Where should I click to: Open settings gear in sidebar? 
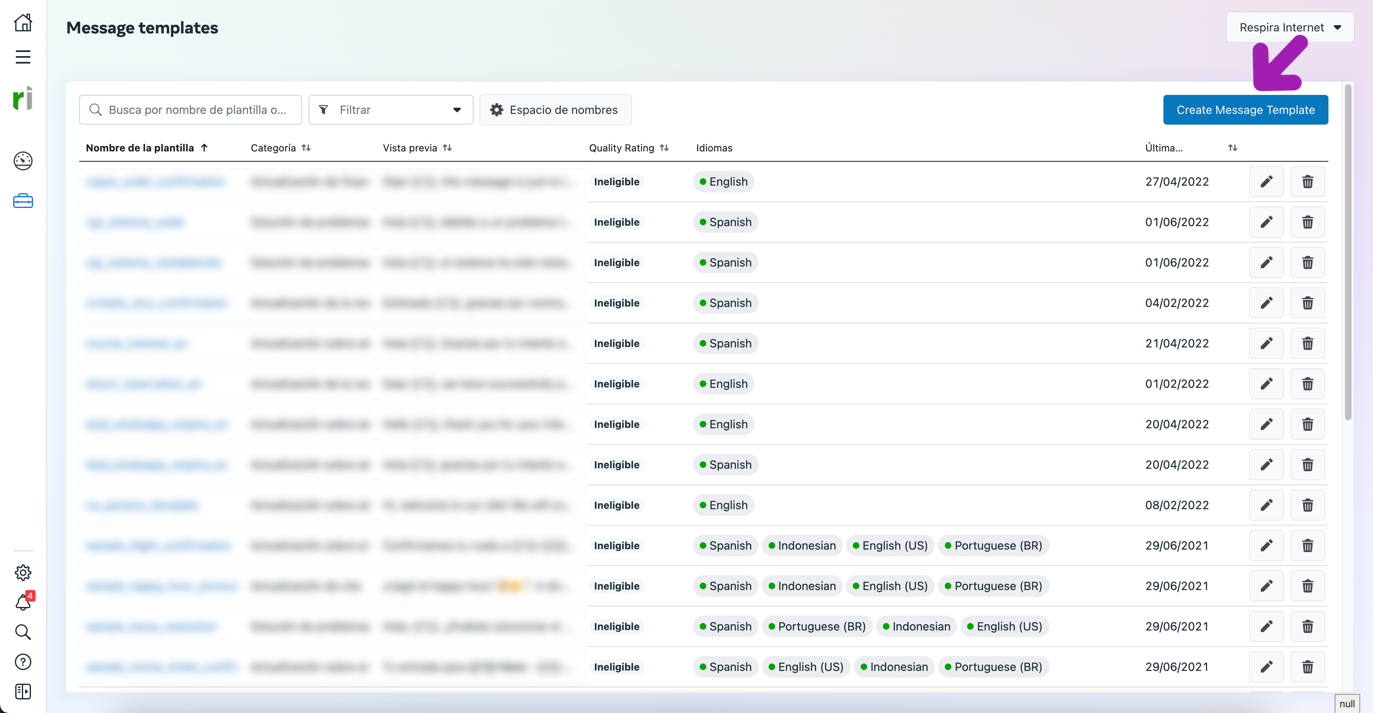(23, 572)
